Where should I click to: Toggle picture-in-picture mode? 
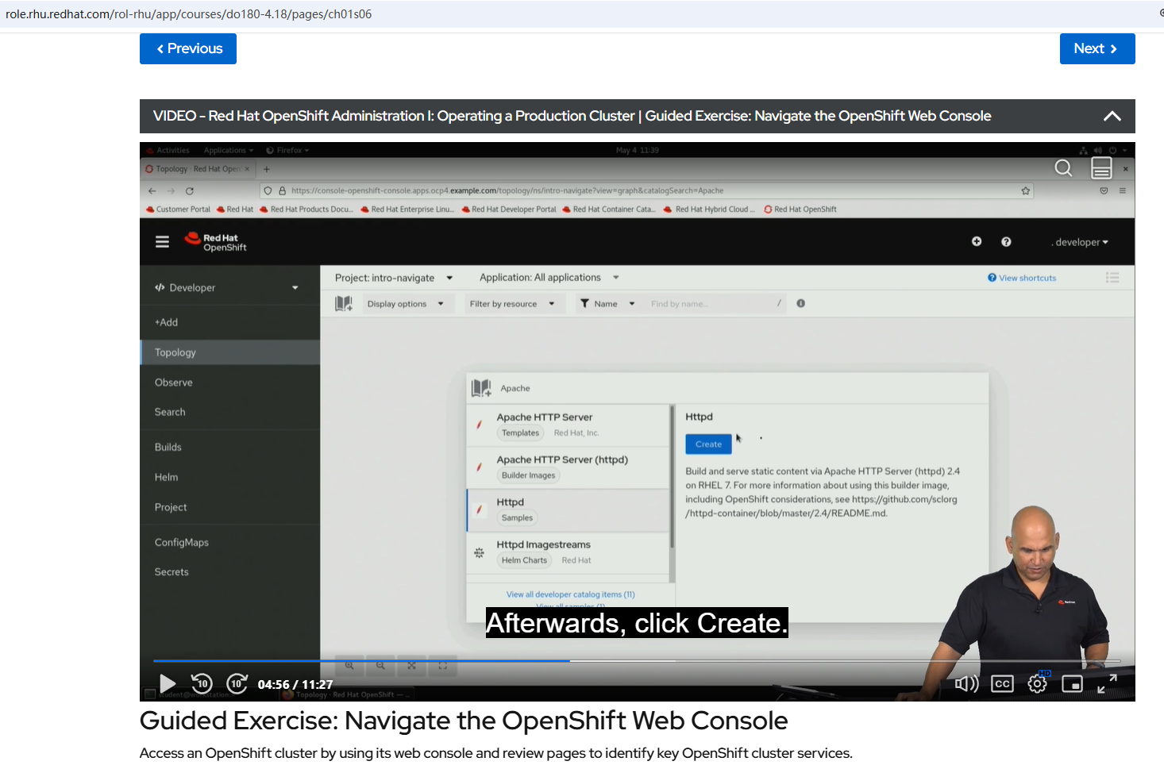click(1073, 683)
